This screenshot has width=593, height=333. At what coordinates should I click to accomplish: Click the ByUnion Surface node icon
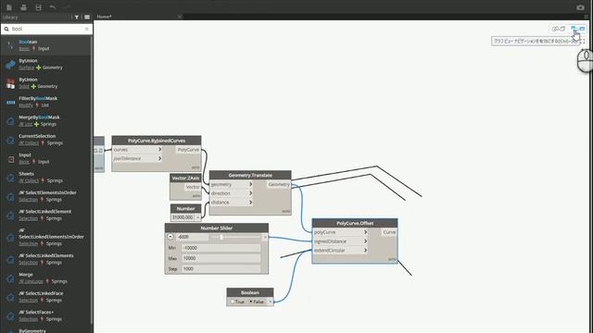point(10,65)
